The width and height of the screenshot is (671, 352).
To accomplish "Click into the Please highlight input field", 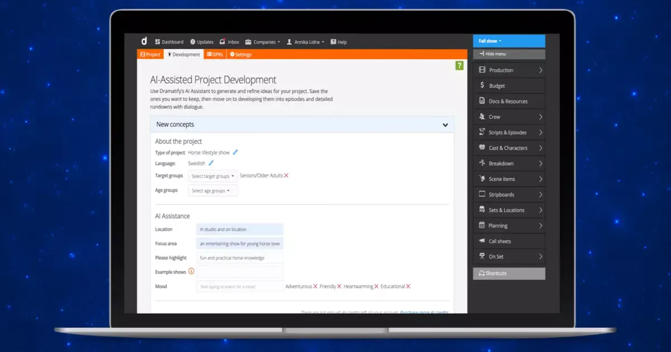I will coord(240,258).
